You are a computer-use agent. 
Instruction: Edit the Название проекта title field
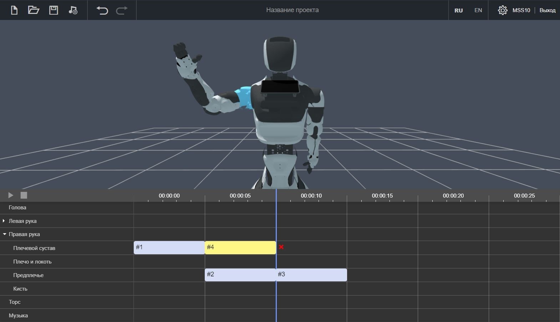click(x=292, y=10)
